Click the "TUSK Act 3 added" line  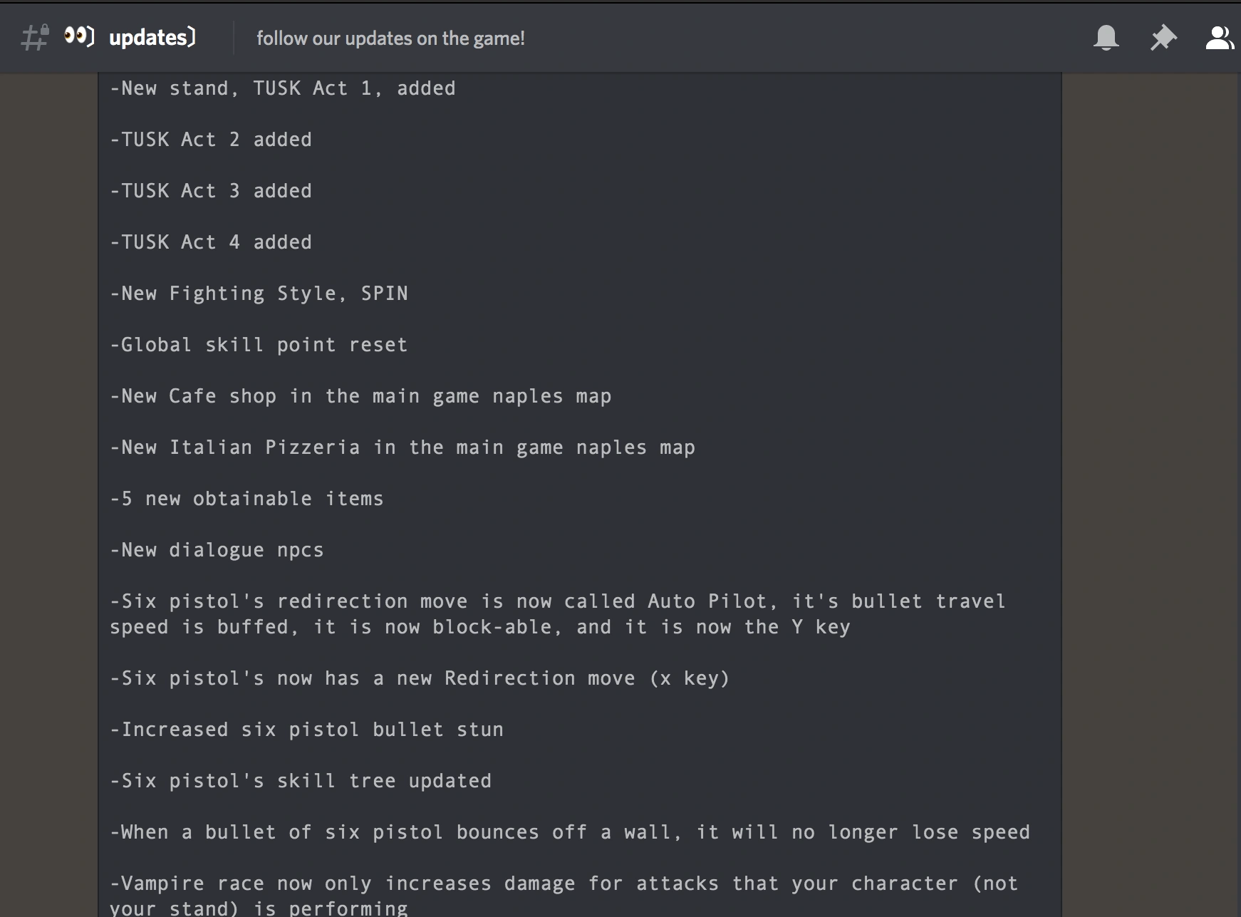click(211, 191)
